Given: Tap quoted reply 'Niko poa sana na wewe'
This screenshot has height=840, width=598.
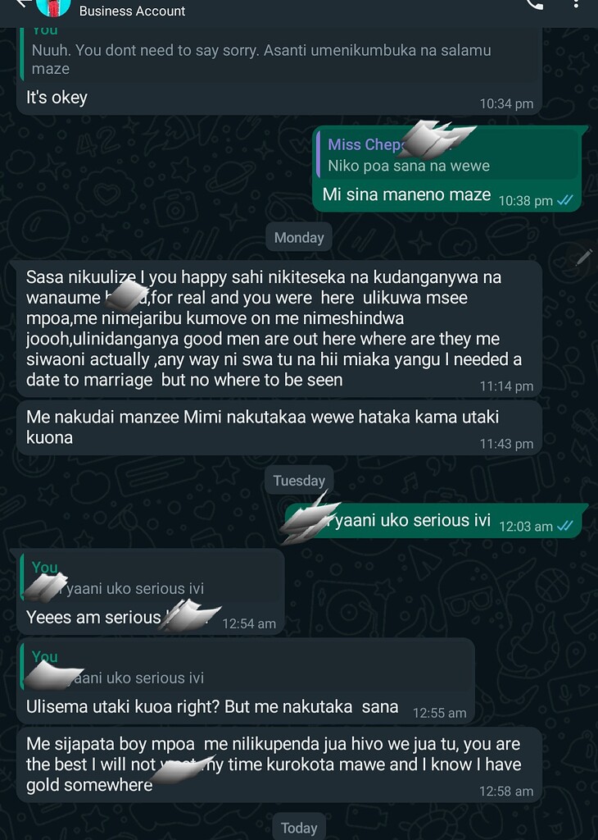Looking at the screenshot, I should 447,155.
